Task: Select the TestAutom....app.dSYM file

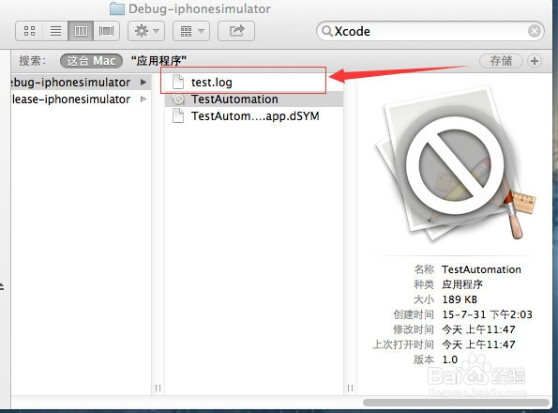Action: click(254, 116)
